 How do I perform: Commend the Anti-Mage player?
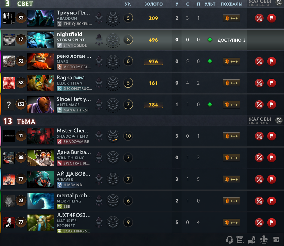click(x=231, y=105)
